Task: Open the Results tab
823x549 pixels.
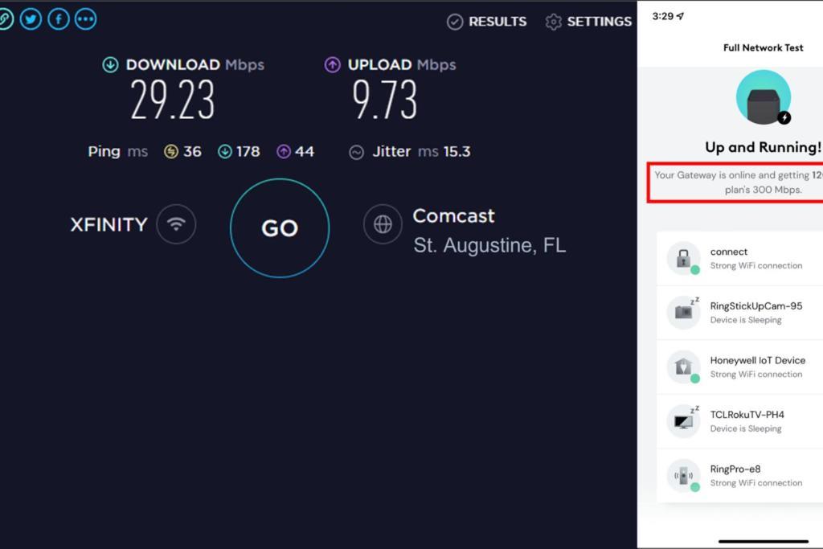Action: pyautogui.click(x=486, y=22)
